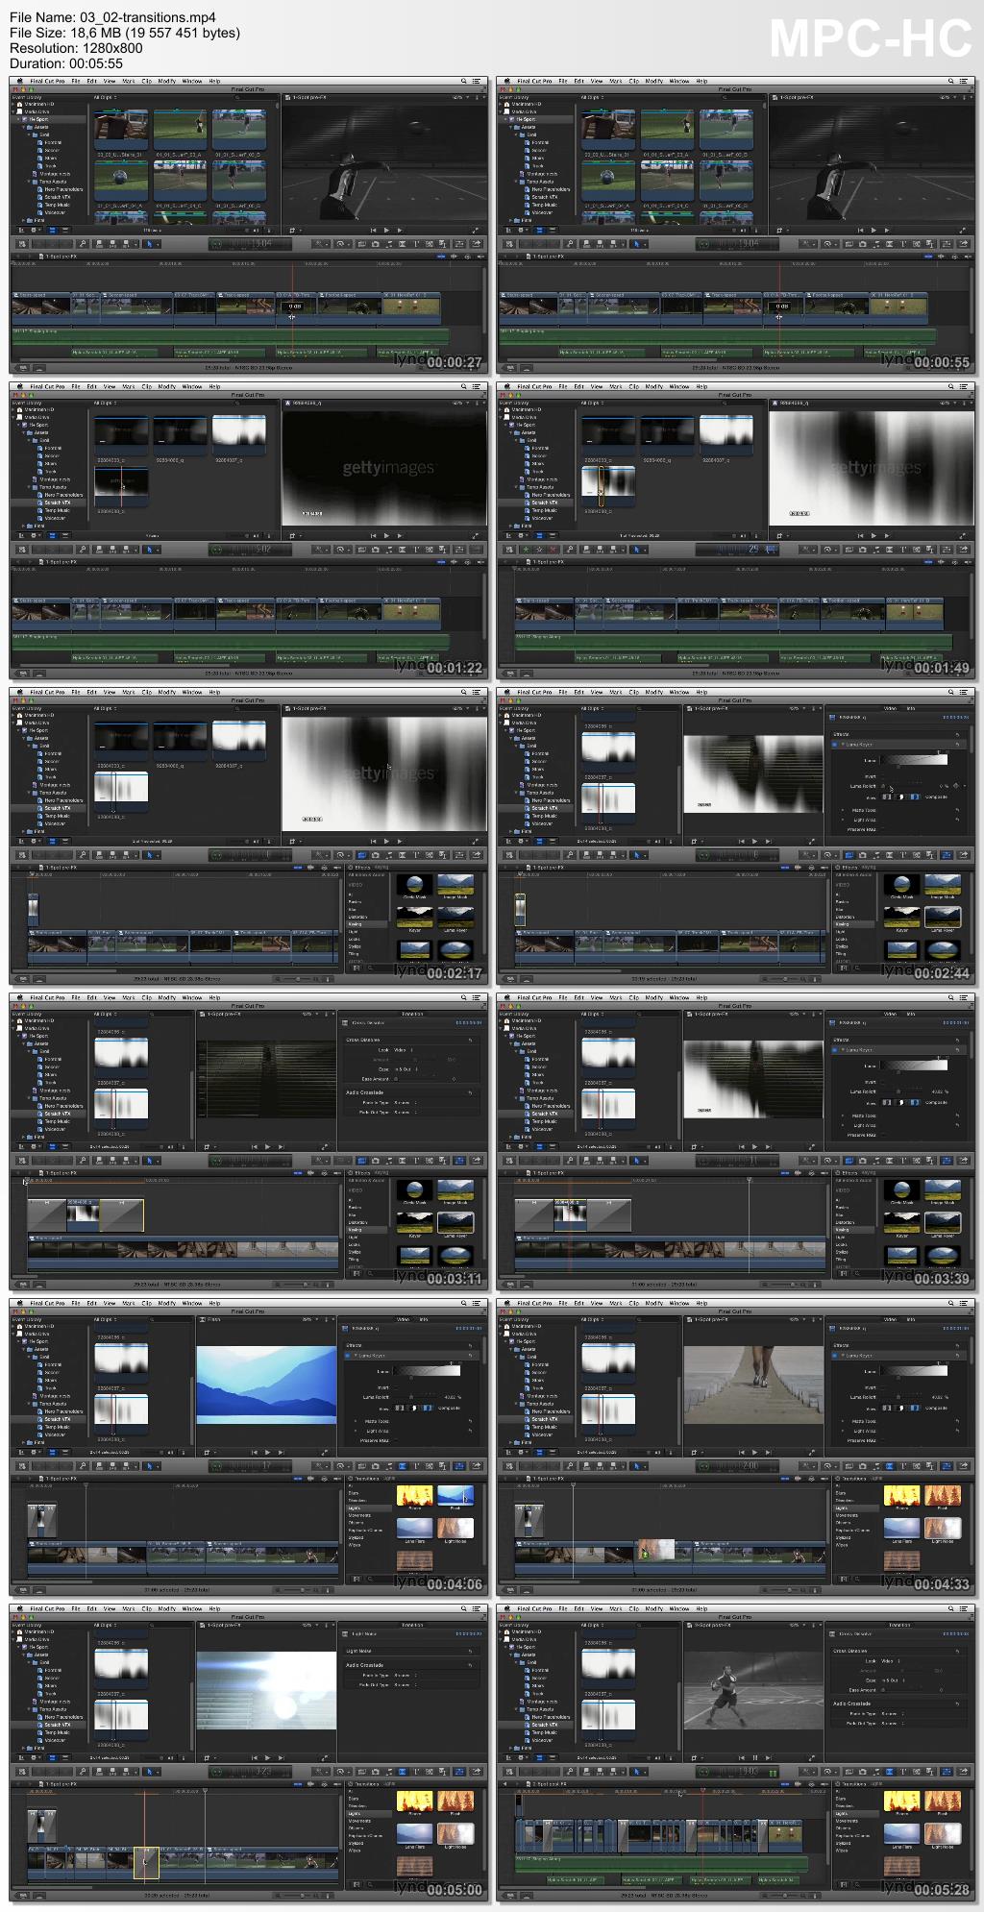Open Photos browser camera icon, 00:00:27 frame
This screenshot has height=1912, width=984.
coord(376,244)
